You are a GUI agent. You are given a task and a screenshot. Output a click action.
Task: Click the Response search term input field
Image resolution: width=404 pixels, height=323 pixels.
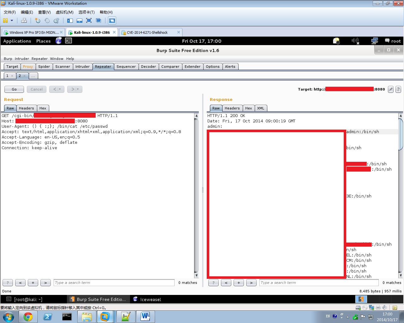(x=320, y=283)
